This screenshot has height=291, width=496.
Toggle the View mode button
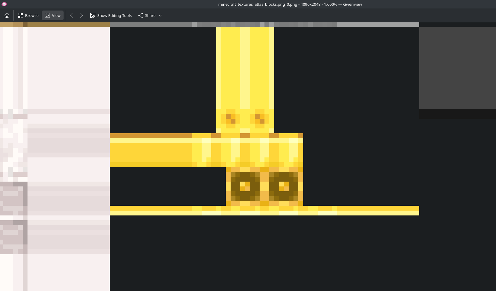[53, 15]
